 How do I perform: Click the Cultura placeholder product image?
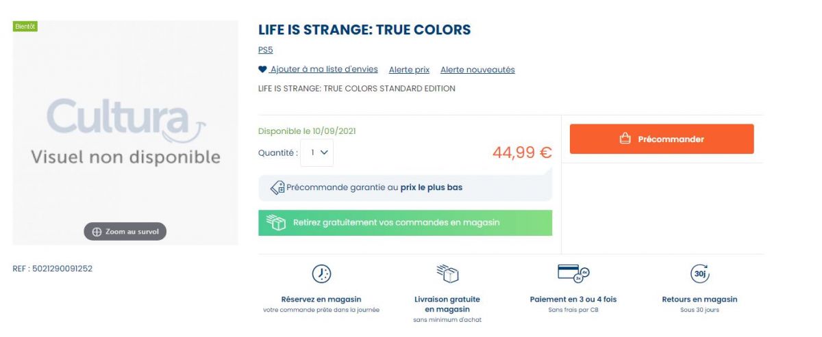point(125,133)
